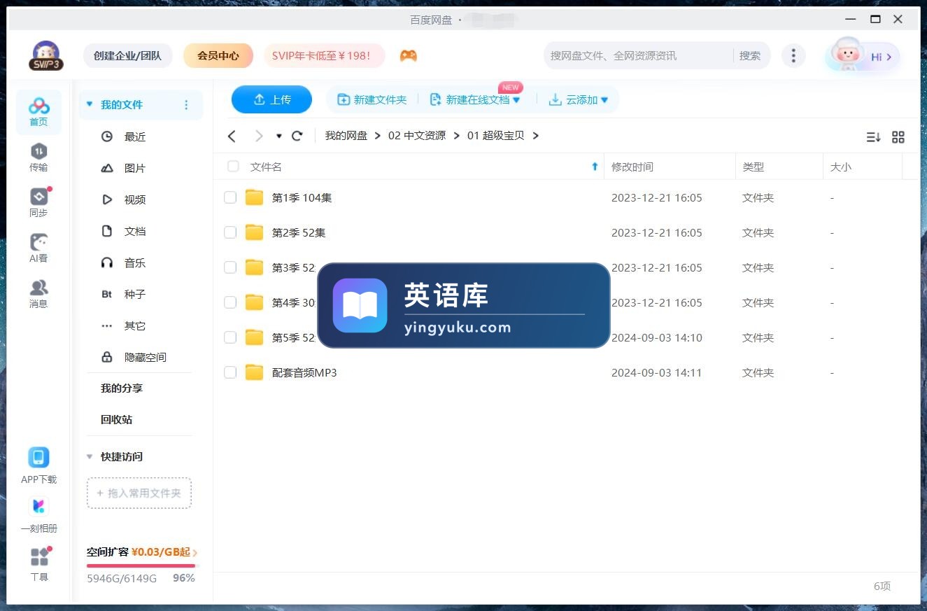Tick checkbox for the 第4季 folder
This screenshot has width=927, height=611.
click(x=230, y=302)
